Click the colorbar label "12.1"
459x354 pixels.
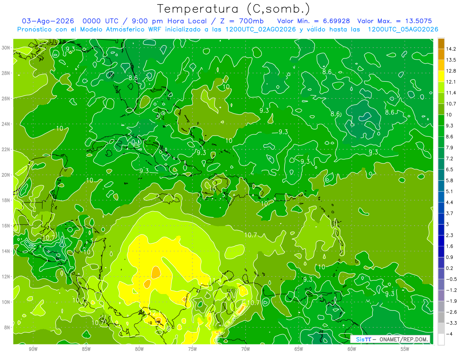point(451,82)
